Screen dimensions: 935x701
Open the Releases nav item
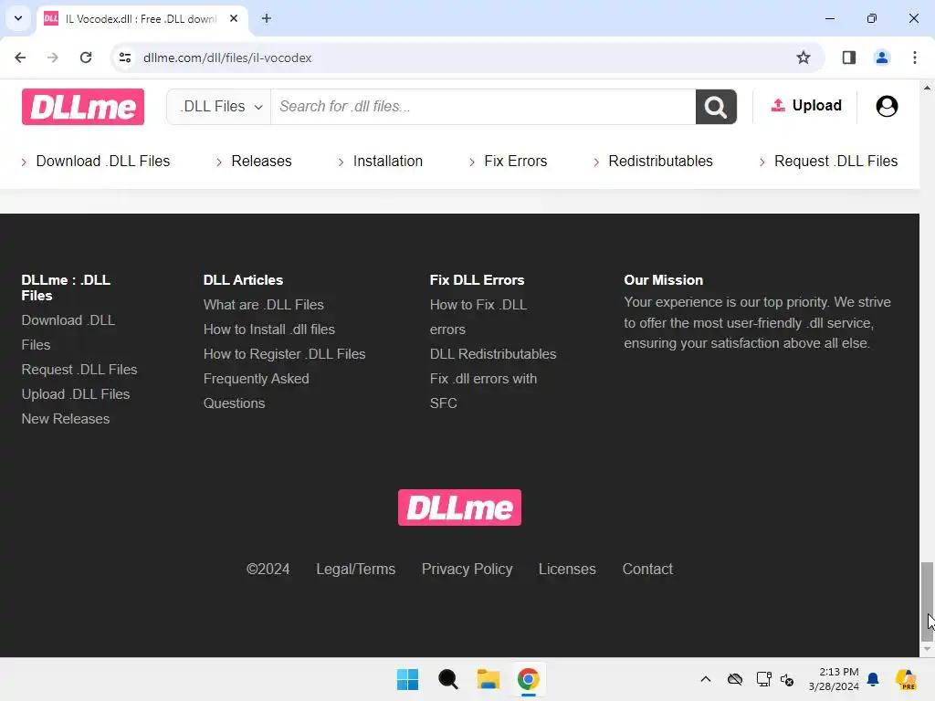point(261,161)
